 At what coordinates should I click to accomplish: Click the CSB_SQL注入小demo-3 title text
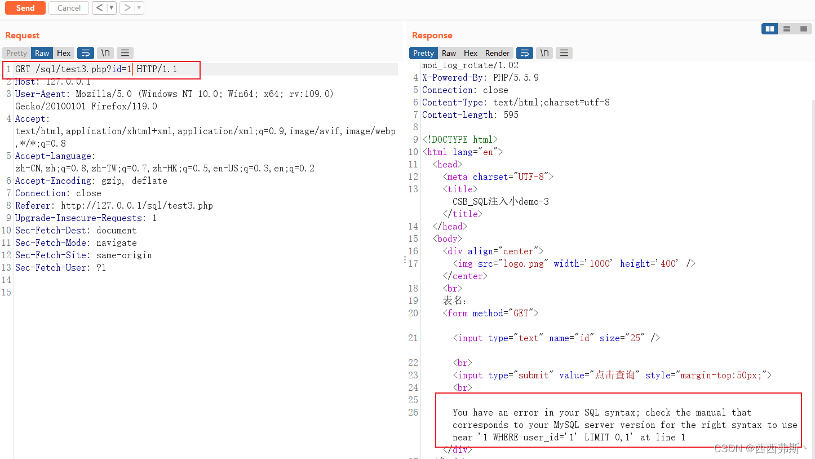[x=500, y=202]
